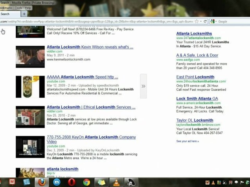Click www.247atlantalocksmith.com ad URL
This screenshot has height=187, width=250.
pos(198,38)
